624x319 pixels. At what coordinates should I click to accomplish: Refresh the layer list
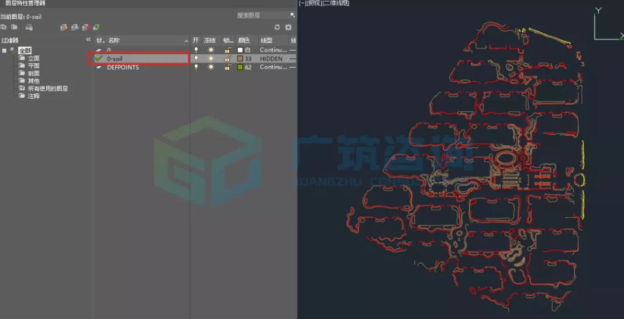click(277, 27)
